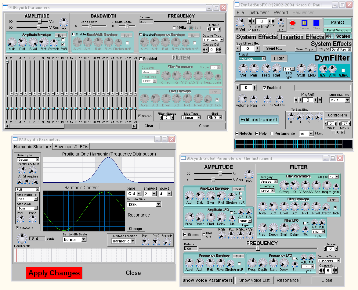Click the Edit instrument button
Screen dimensions: 358x290
(259, 120)
